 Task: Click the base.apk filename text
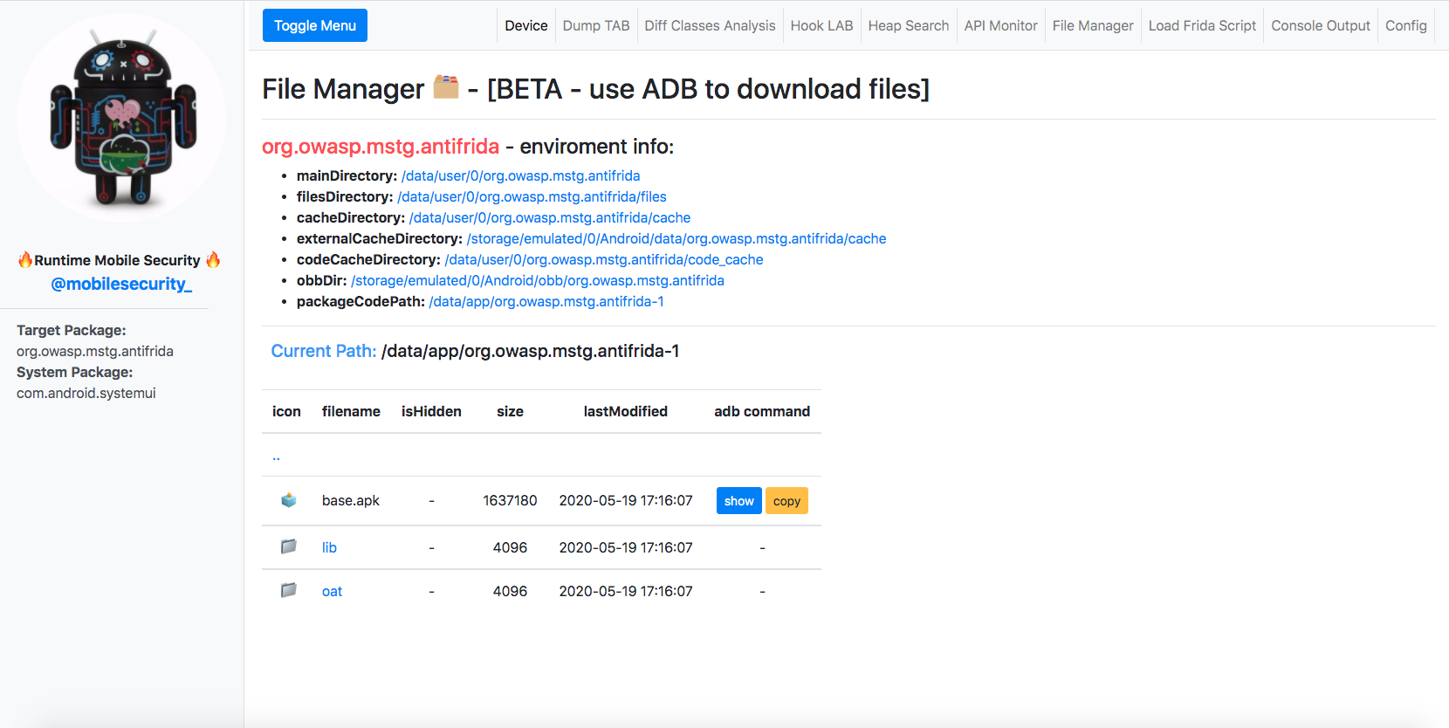351,500
